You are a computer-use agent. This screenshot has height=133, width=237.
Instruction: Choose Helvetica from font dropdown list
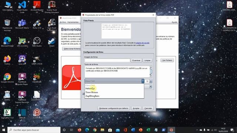click(x=114, y=89)
